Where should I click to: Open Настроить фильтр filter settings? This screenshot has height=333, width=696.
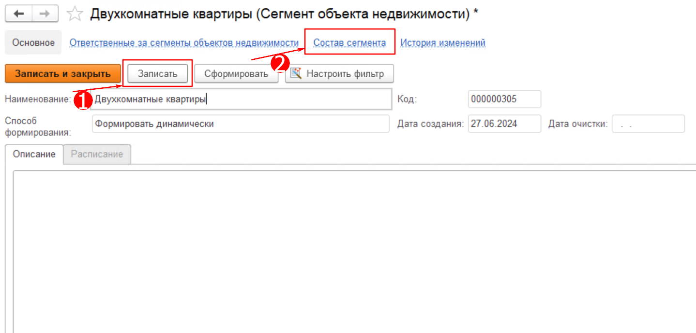click(x=339, y=74)
